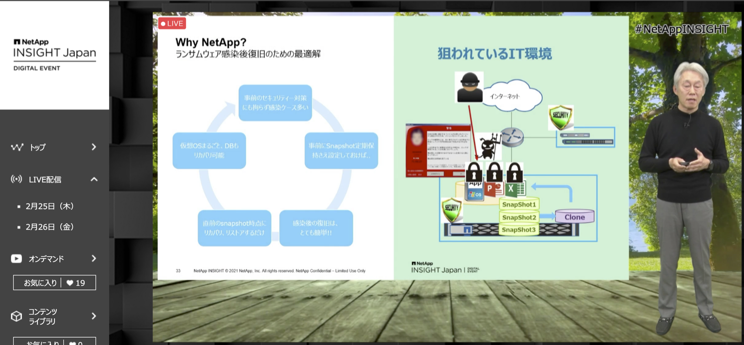Click the heart icon showing 19
Image resolution: width=744 pixels, height=345 pixels.
[x=70, y=283]
